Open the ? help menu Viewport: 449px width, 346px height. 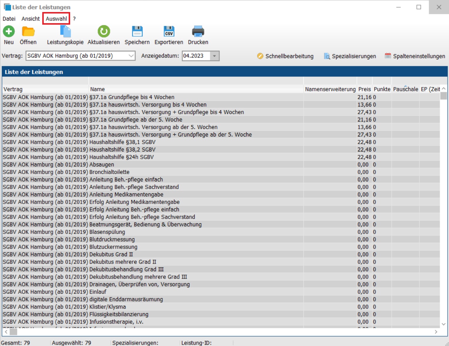point(74,19)
